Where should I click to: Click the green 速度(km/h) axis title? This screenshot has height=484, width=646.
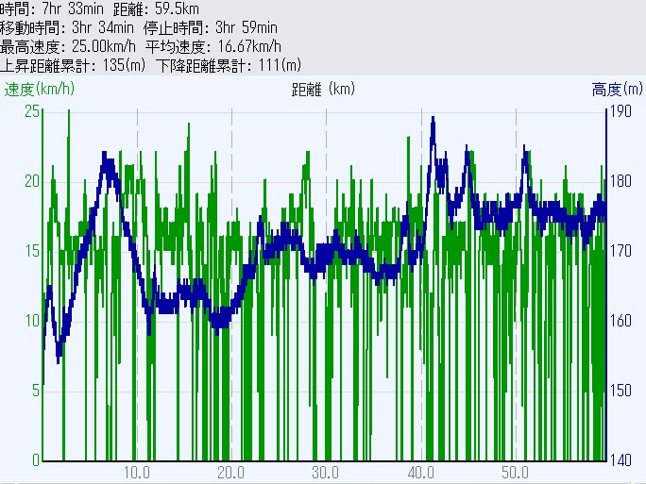(39, 90)
